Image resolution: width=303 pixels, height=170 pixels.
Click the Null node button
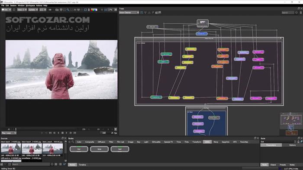coord(120,149)
